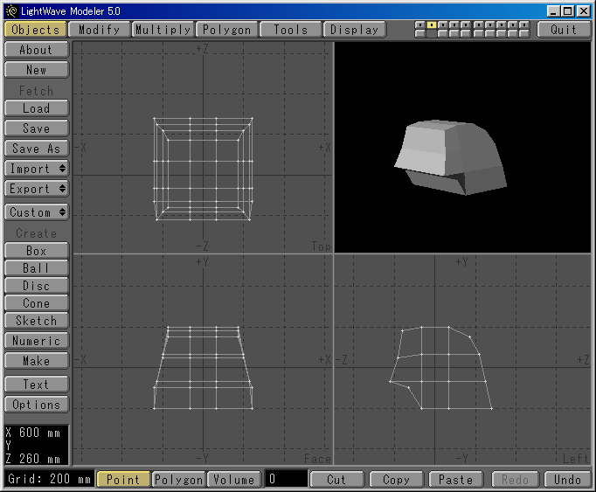Image resolution: width=596 pixels, height=492 pixels.
Task: Select the Ball primitive tool
Action: [36, 267]
